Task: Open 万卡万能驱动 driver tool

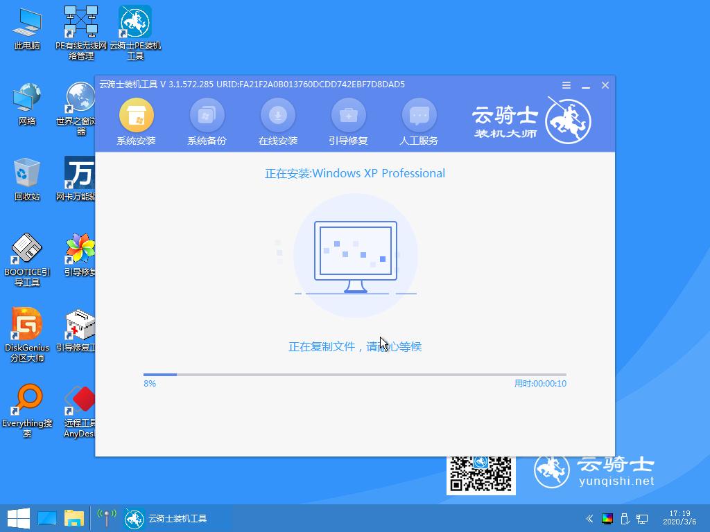Action: [81, 173]
